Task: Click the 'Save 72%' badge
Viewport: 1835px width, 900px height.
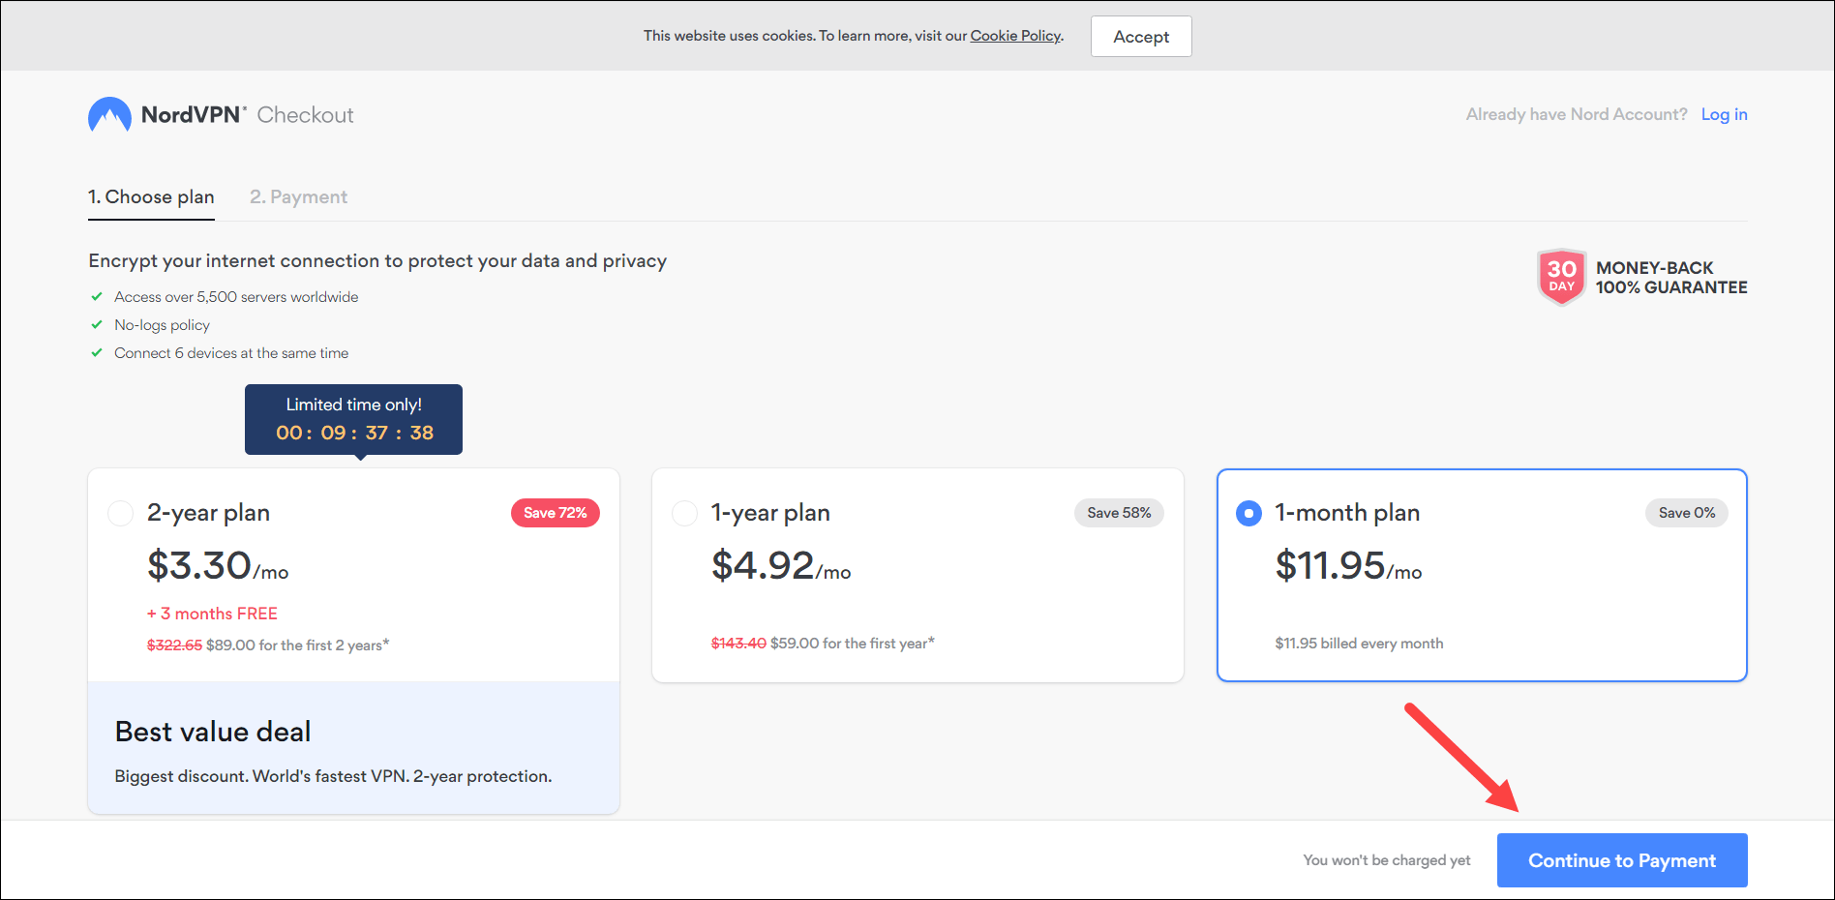Action: (x=556, y=513)
